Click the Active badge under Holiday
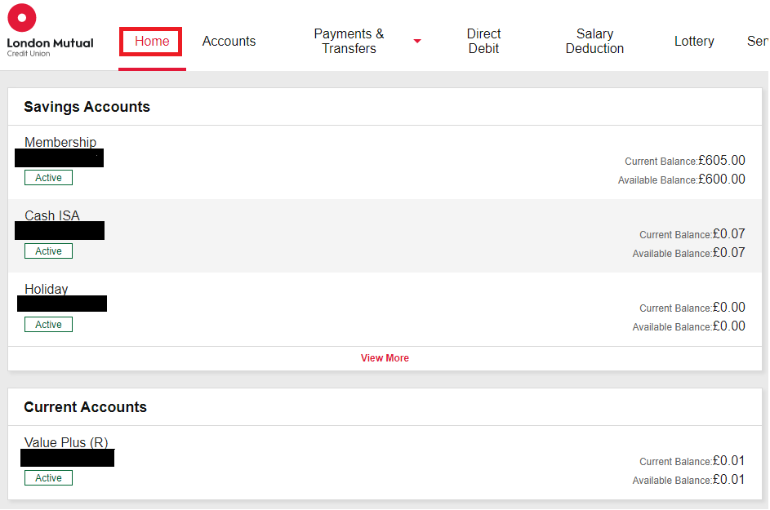770x510 pixels. click(x=48, y=325)
